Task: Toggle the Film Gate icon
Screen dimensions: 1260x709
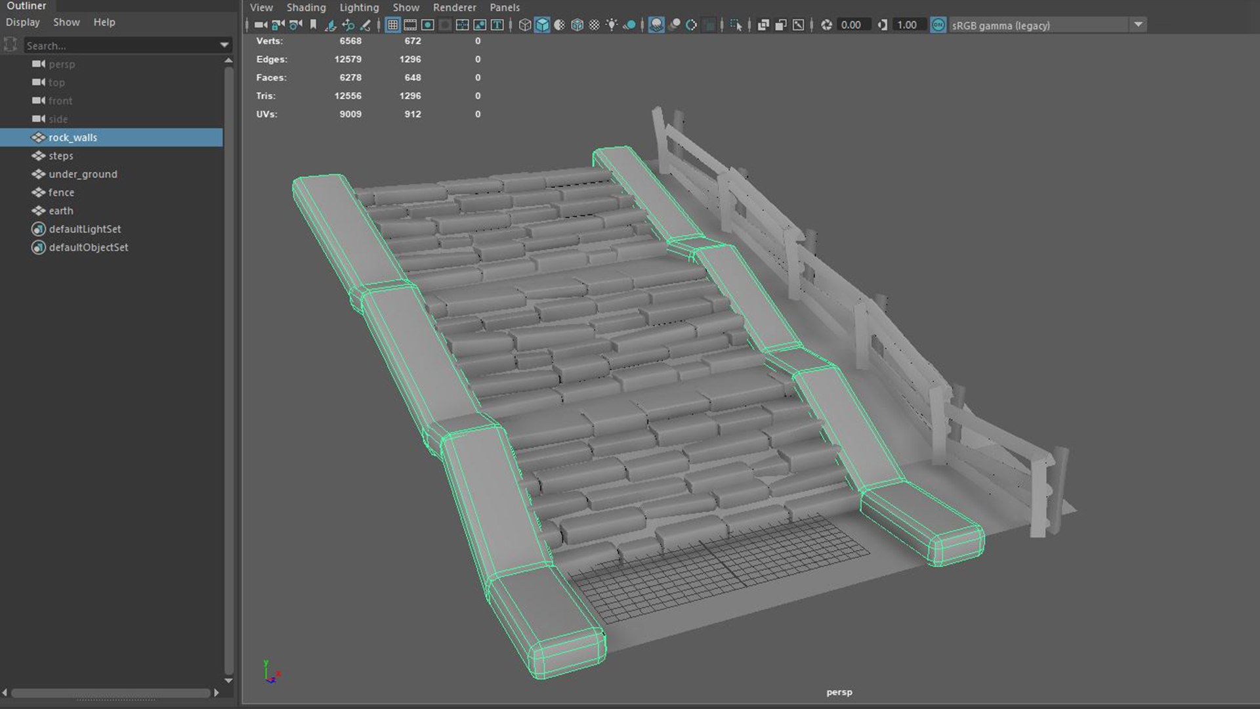Action: pyautogui.click(x=410, y=25)
